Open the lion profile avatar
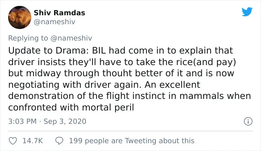The height and width of the screenshot is (151, 261). [x=20, y=17]
